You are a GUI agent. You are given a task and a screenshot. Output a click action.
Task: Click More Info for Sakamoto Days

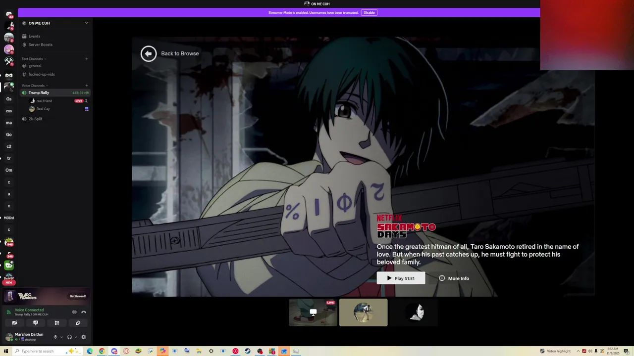pyautogui.click(x=454, y=278)
